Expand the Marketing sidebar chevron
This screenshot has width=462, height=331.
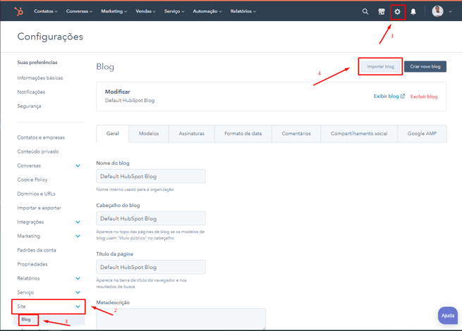point(78,236)
